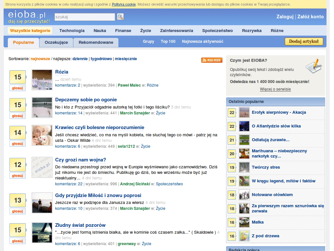The width and height of the screenshot is (334, 251).
Task: Open the Społeczeństwo category in top menu
Action: click(x=218, y=30)
